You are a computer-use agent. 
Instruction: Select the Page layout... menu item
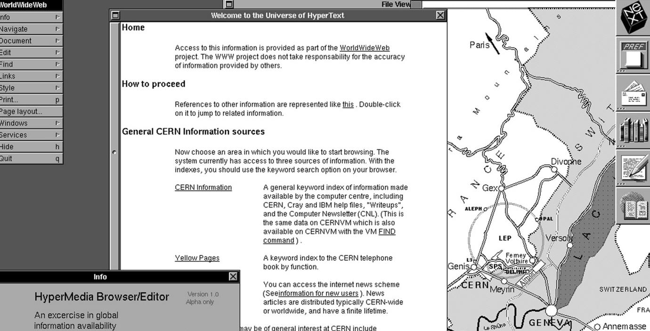[x=31, y=111]
